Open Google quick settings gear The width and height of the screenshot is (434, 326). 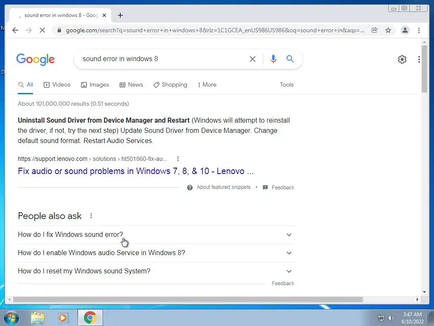click(402, 59)
